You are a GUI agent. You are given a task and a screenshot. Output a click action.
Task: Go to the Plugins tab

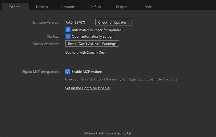click(x=122, y=7)
